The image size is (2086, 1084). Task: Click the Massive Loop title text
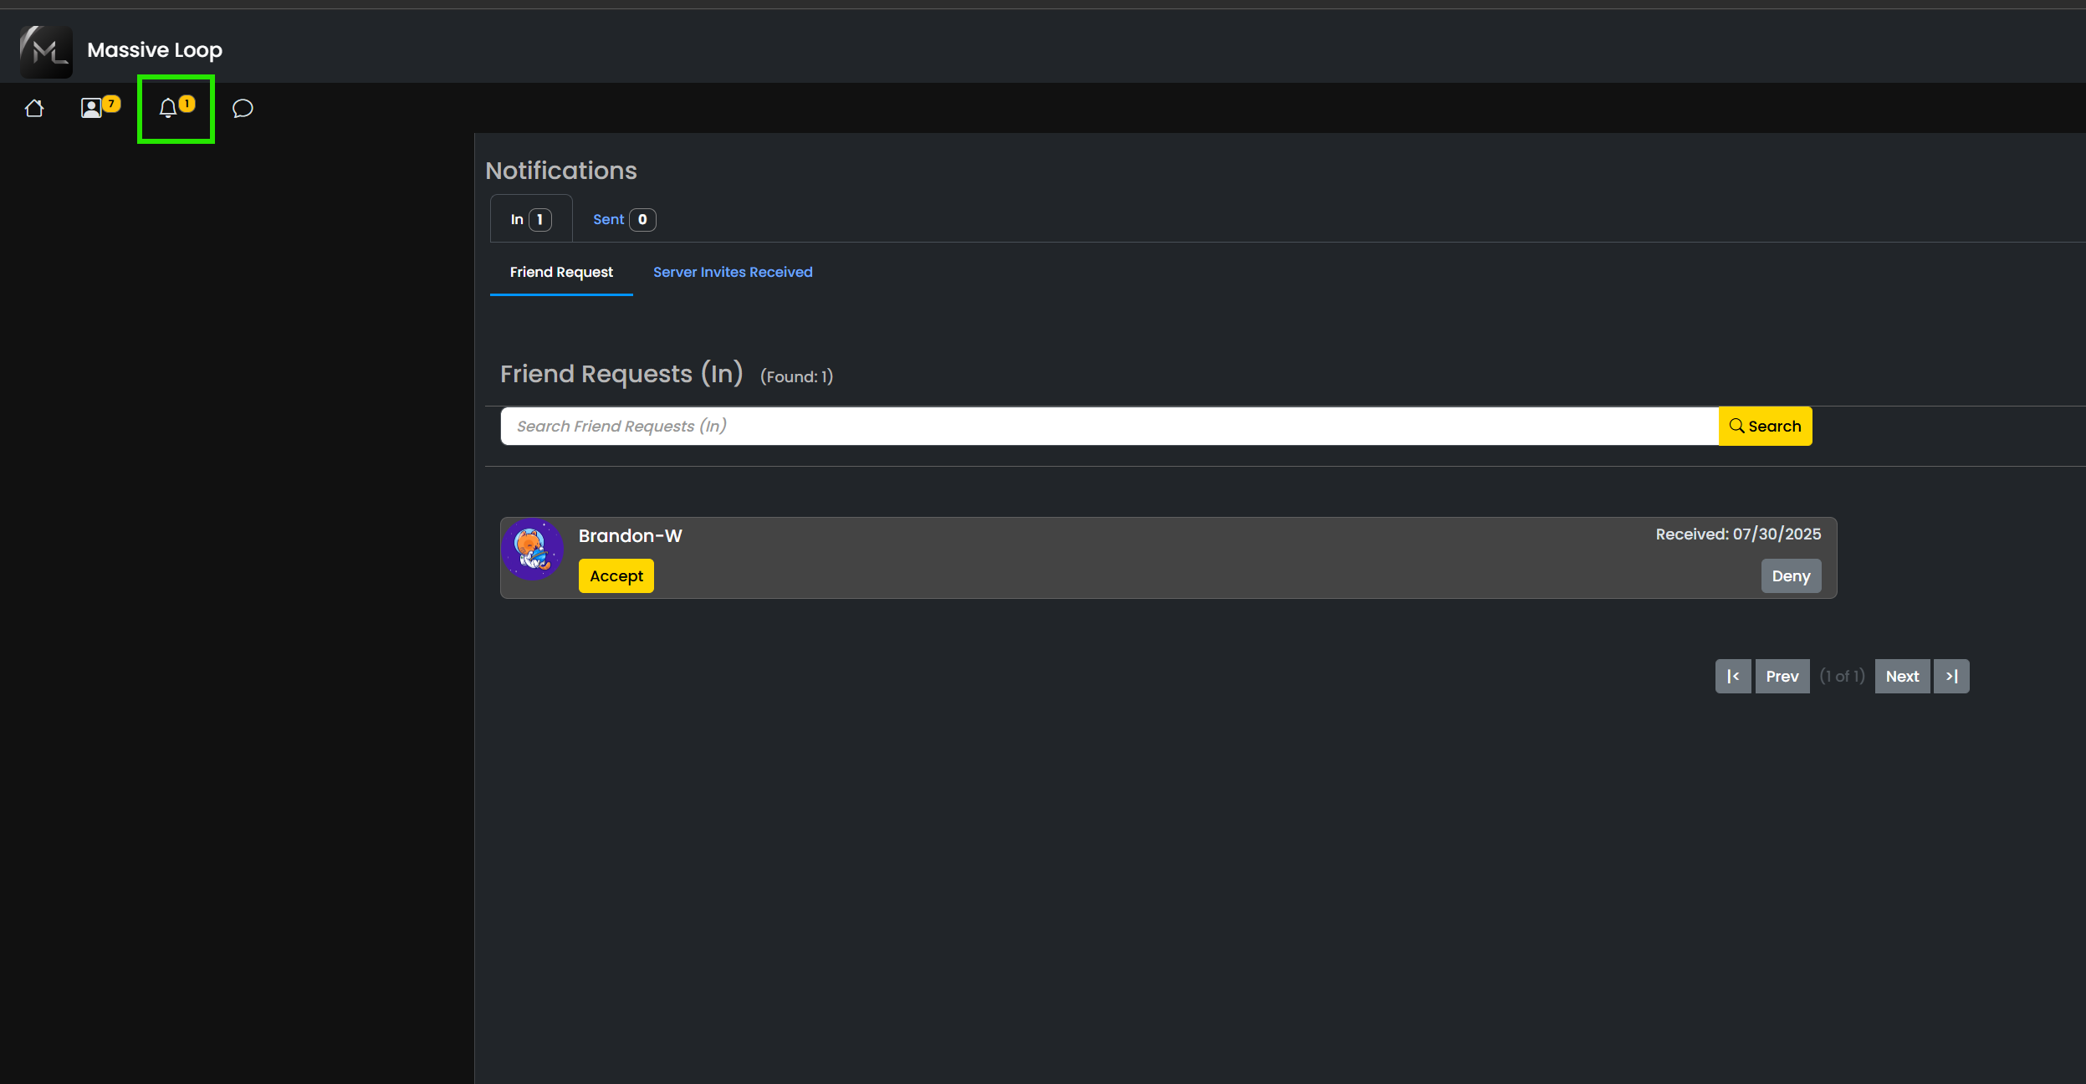click(x=155, y=50)
